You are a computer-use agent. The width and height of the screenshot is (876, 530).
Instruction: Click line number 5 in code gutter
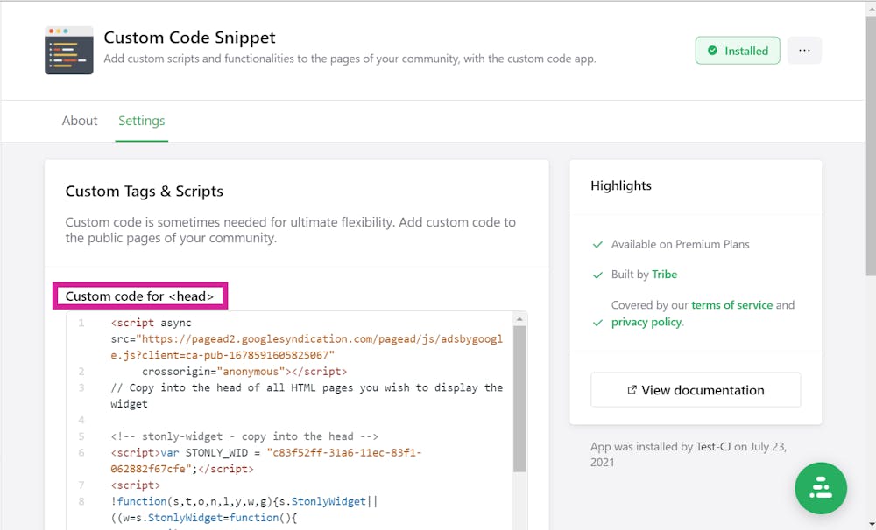click(x=81, y=436)
